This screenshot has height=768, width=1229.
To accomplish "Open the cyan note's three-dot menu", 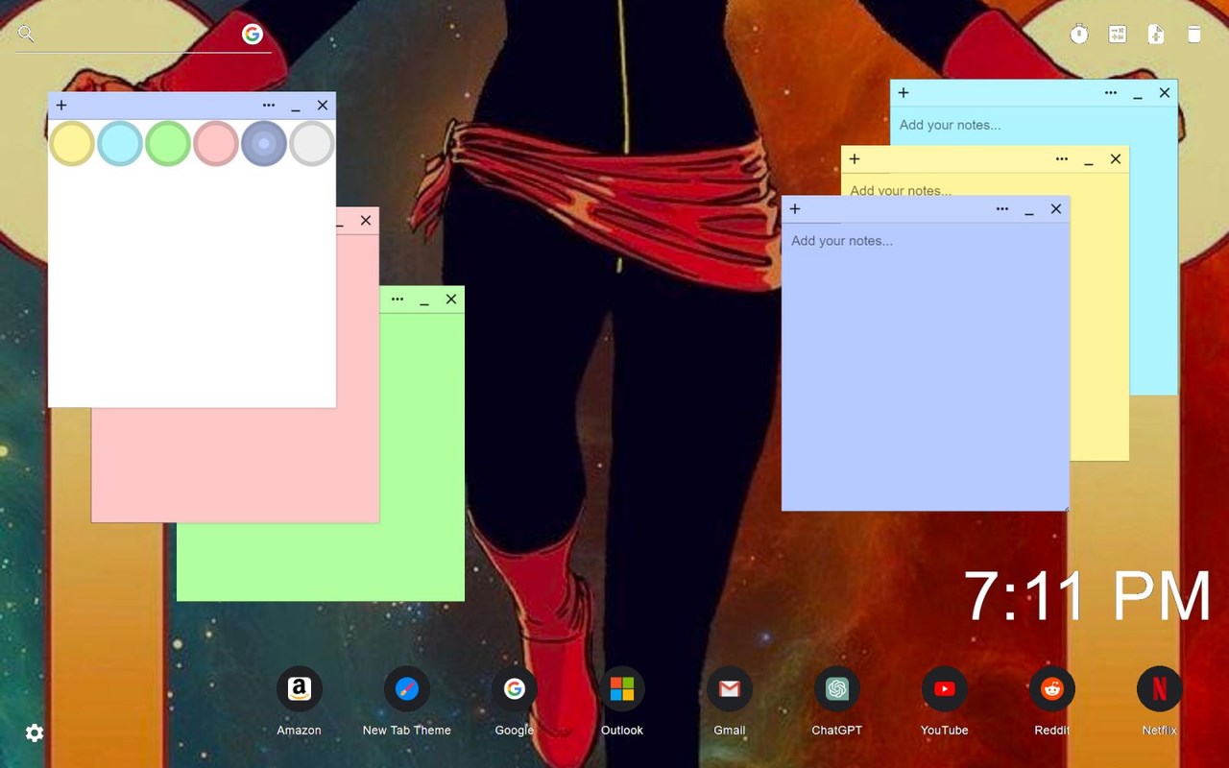I will point(1111,93).
